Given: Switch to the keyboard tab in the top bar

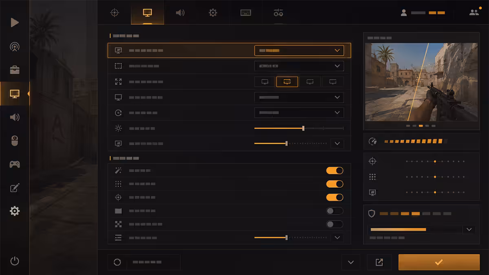Looking at the screenshot, I should [x=246, y=13].
